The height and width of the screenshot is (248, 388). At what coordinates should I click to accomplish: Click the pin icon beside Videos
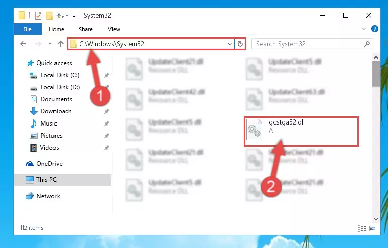click(x=106, y=148)
